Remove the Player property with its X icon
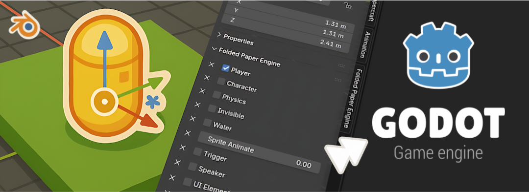This screenshot has height=192, width=529. point(212,64)
